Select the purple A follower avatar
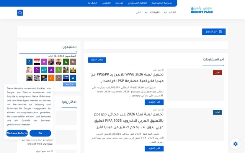Image resolution: width=245 pixels, height=153 pixels. click(x=51, y=70)
